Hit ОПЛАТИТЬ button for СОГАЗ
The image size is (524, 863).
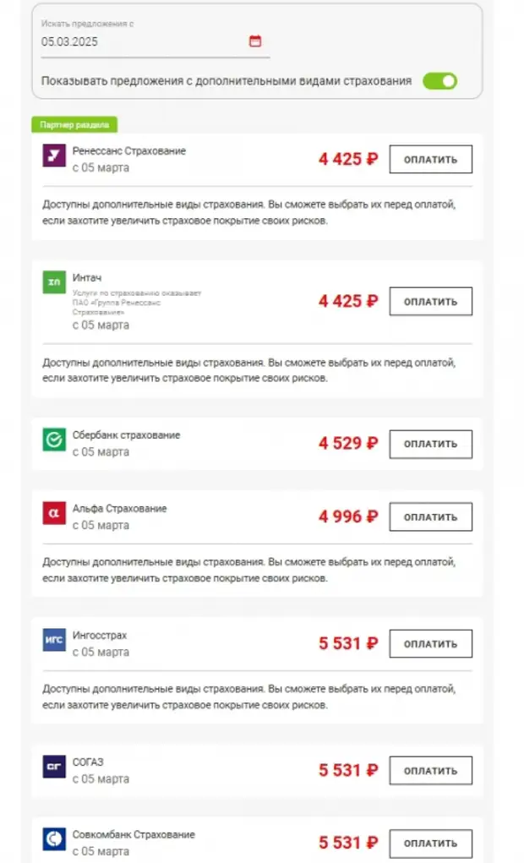[430, 771]
